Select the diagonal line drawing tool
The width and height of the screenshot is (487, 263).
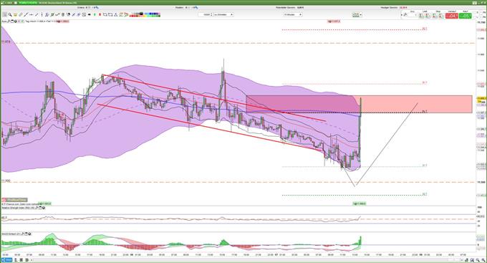coord(26,14)
